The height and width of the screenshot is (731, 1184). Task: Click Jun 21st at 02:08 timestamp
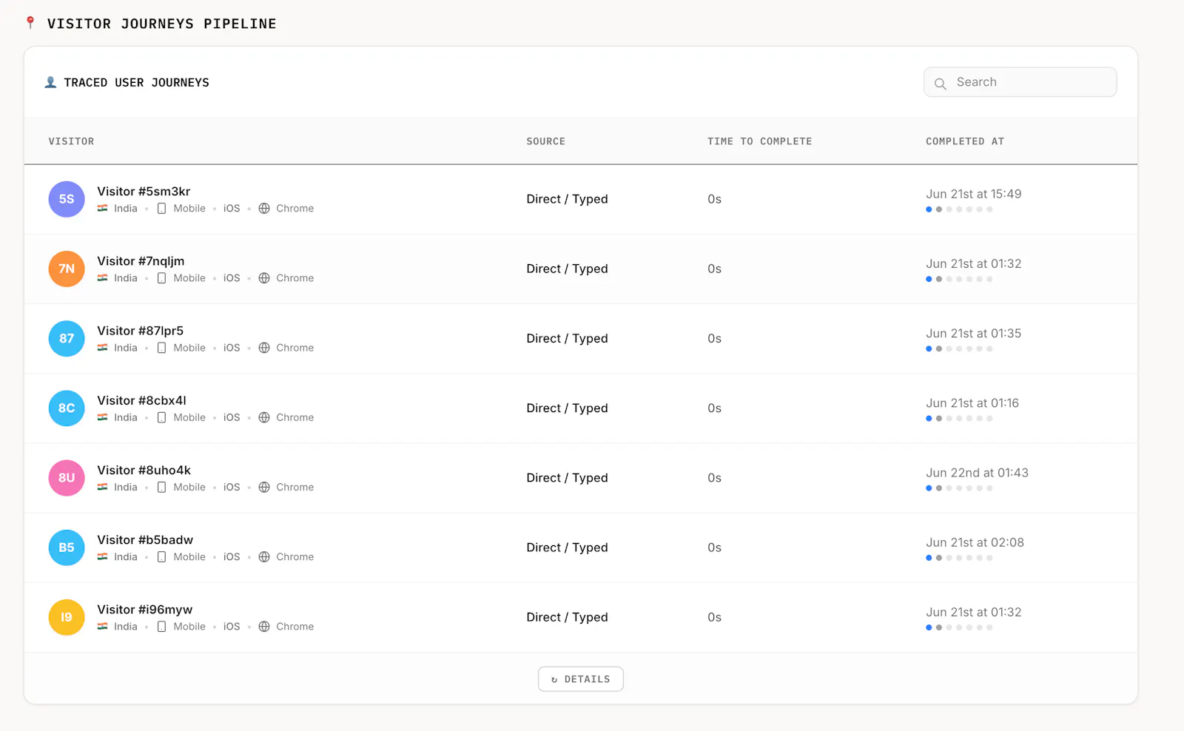[x=975, y=542]
